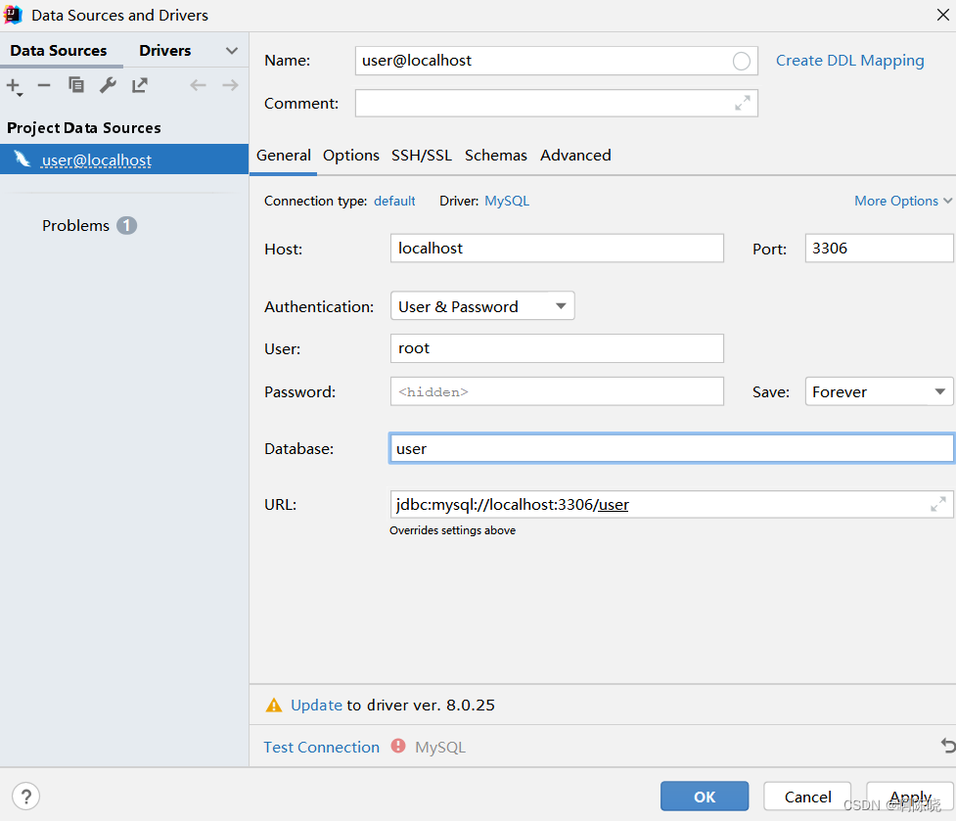Screen dimensions: 956x821
Task: Expand More Options dropdown
Action: (x=903, y=201)
